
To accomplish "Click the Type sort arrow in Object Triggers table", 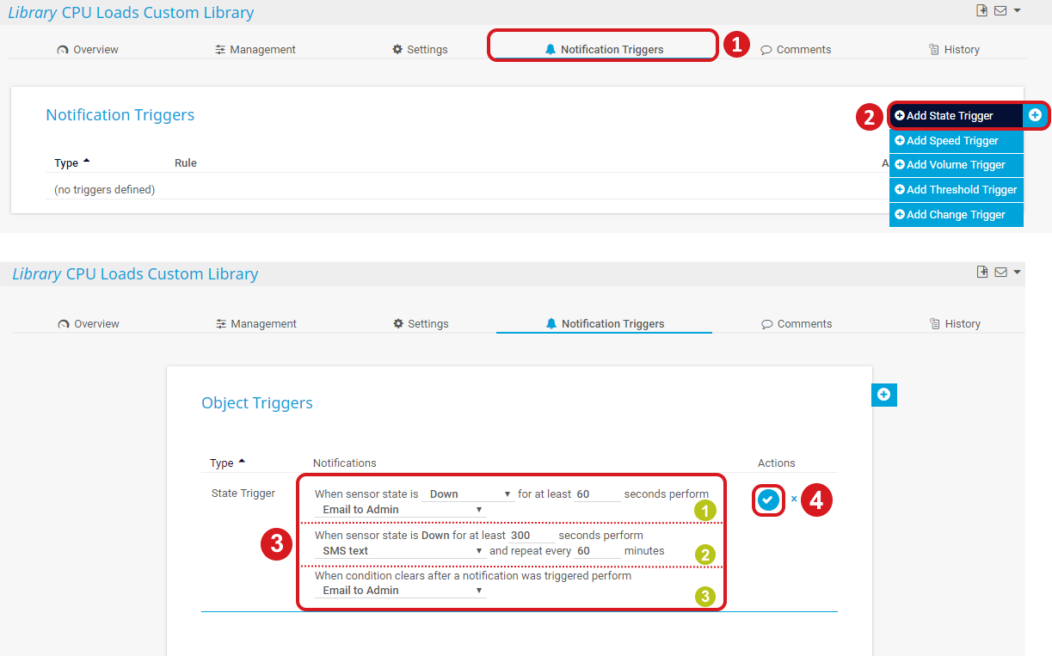I will coord(242,462).
